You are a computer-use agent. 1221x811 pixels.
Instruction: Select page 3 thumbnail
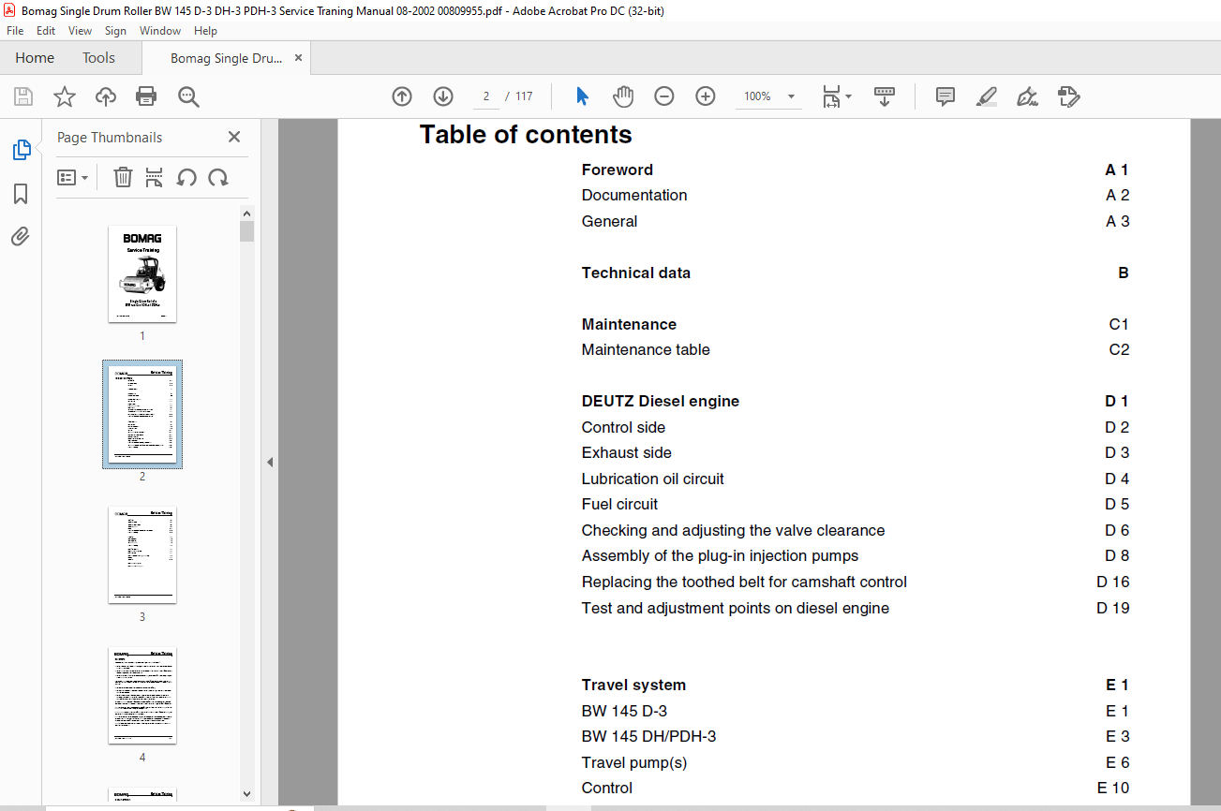(x=142, y=555)
